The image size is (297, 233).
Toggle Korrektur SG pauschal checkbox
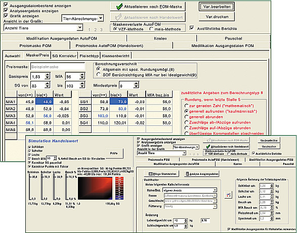point(29,163)
